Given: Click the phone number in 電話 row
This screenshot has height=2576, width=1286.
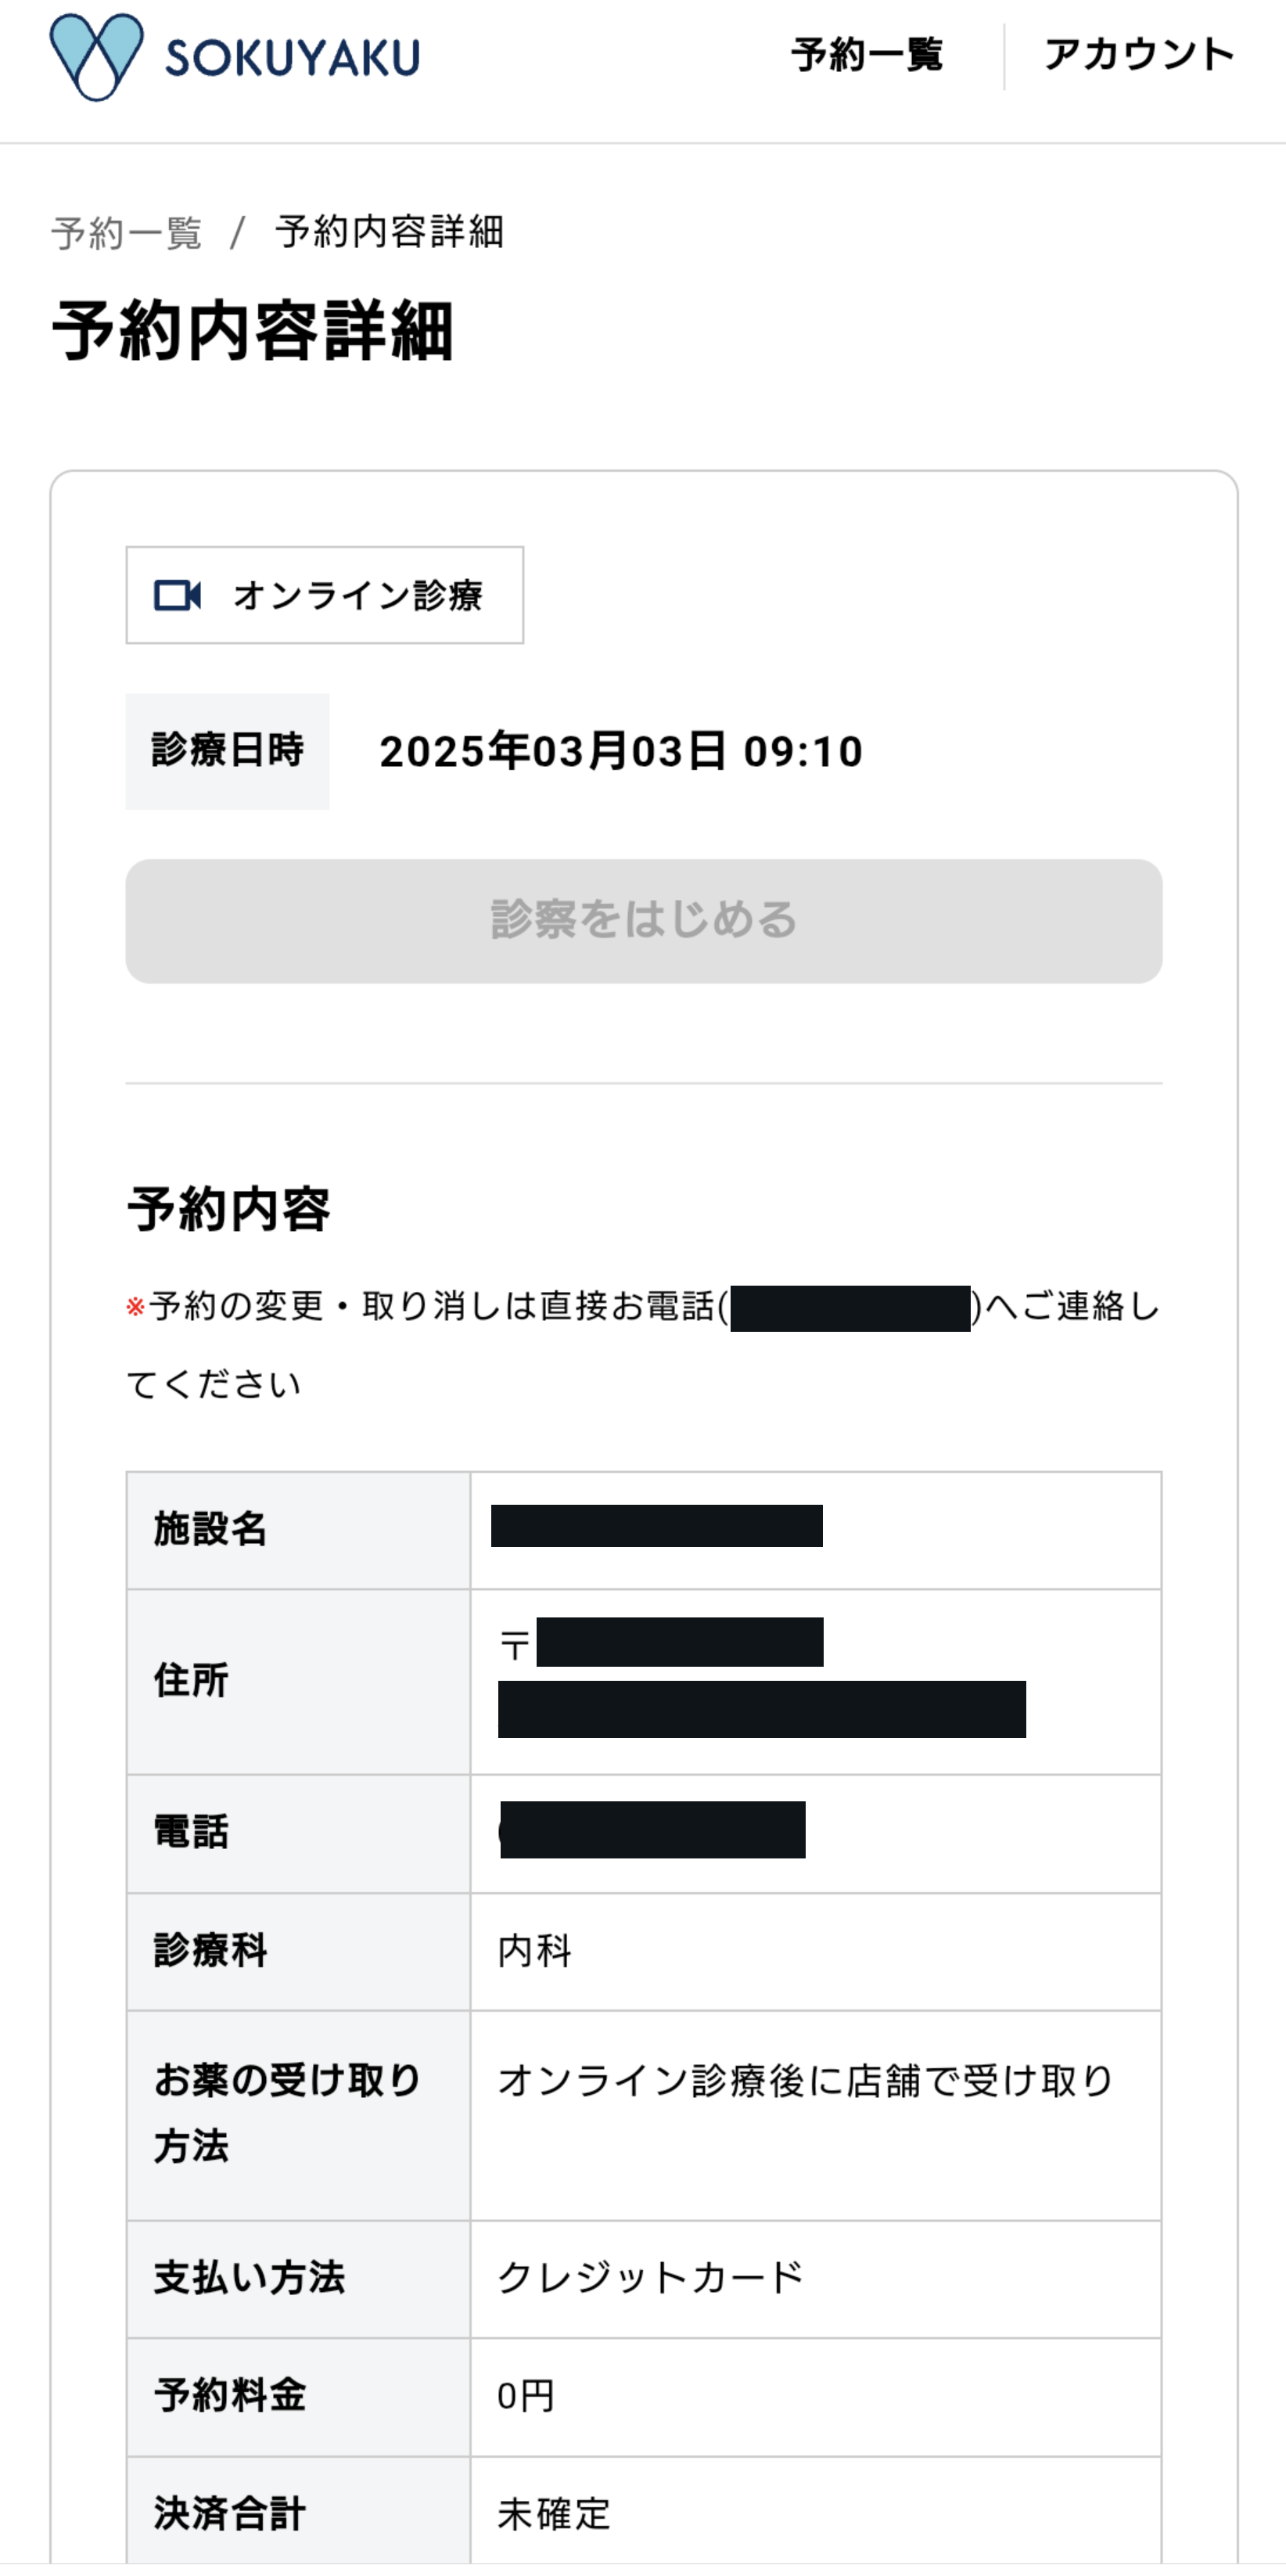Looking at the screenshot, I should 653,1830.
